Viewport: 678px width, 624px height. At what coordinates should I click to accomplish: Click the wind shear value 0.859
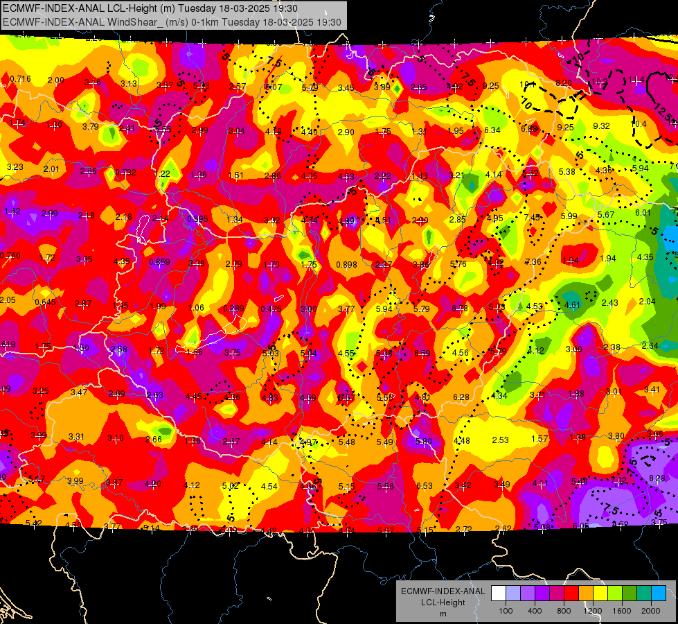[159, 262]
